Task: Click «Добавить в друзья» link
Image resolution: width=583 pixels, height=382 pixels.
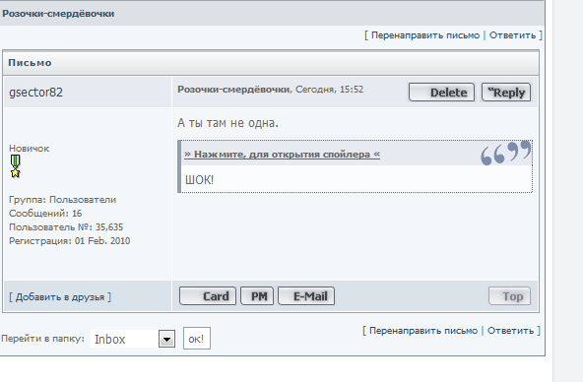Action: coord(60,297)
